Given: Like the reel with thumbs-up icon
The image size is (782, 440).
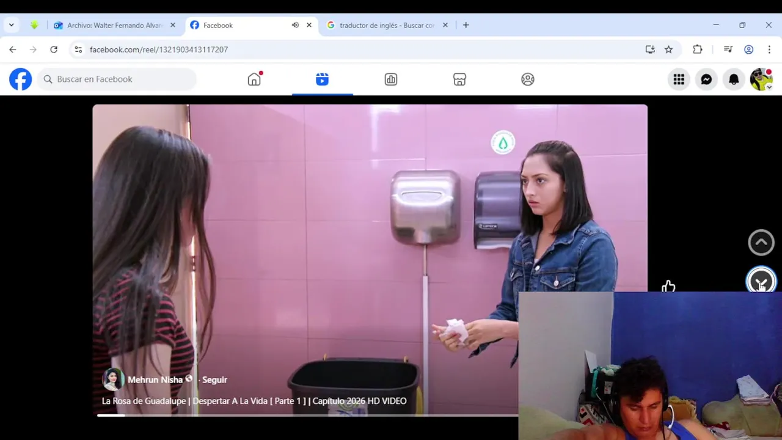Looking at the screenshot, I should point(668,286).
